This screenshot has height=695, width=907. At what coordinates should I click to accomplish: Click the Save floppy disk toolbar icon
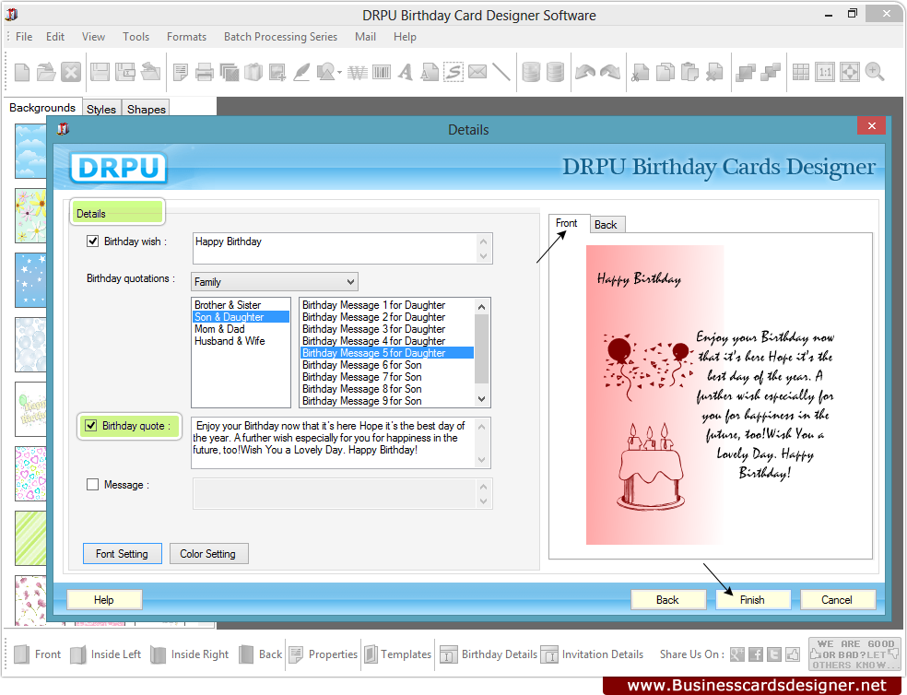point(100,72)
